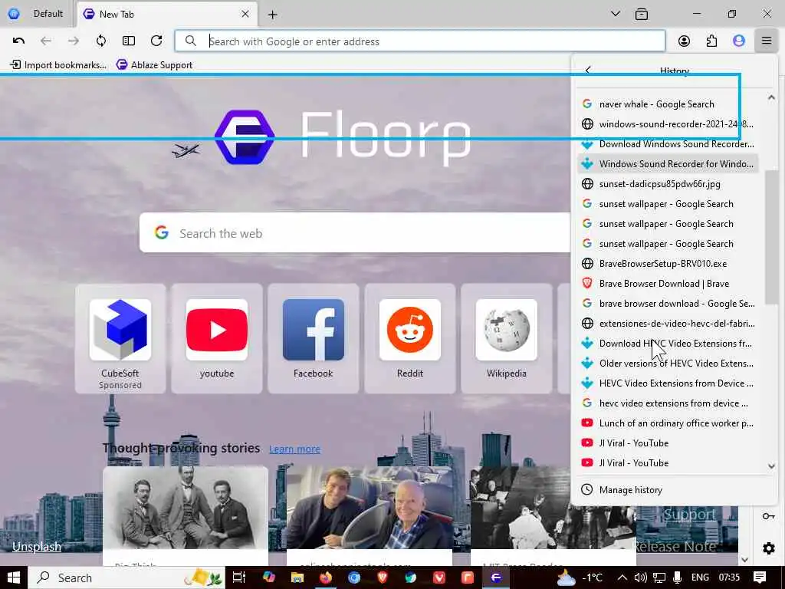The width and height of the screenshot is (785, 589).
Task: Click the sync rotate icon in toolbar
Action: [101, 41]
